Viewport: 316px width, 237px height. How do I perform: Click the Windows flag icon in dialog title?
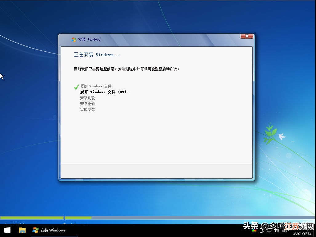click(74, 39)
